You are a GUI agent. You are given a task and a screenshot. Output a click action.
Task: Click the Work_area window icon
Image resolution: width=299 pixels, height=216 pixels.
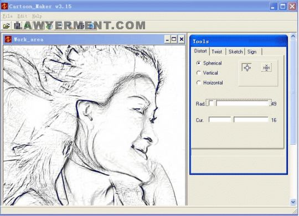pyautogui.click(x=8, y=39)
